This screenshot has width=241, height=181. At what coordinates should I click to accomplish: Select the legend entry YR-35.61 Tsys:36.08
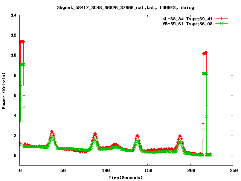click(x=188, y=24)
